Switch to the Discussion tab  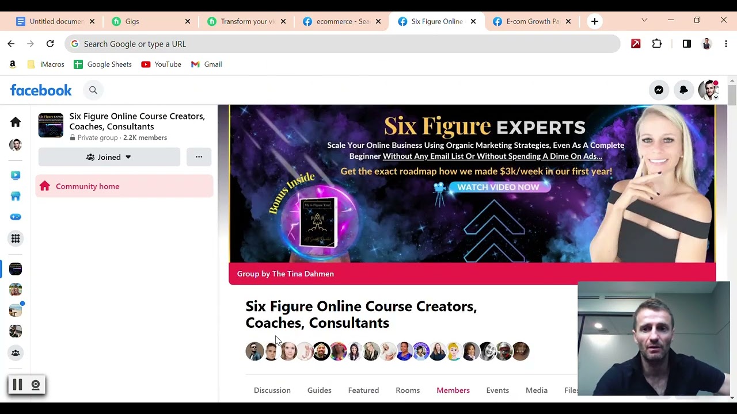[x=272, y=390]
